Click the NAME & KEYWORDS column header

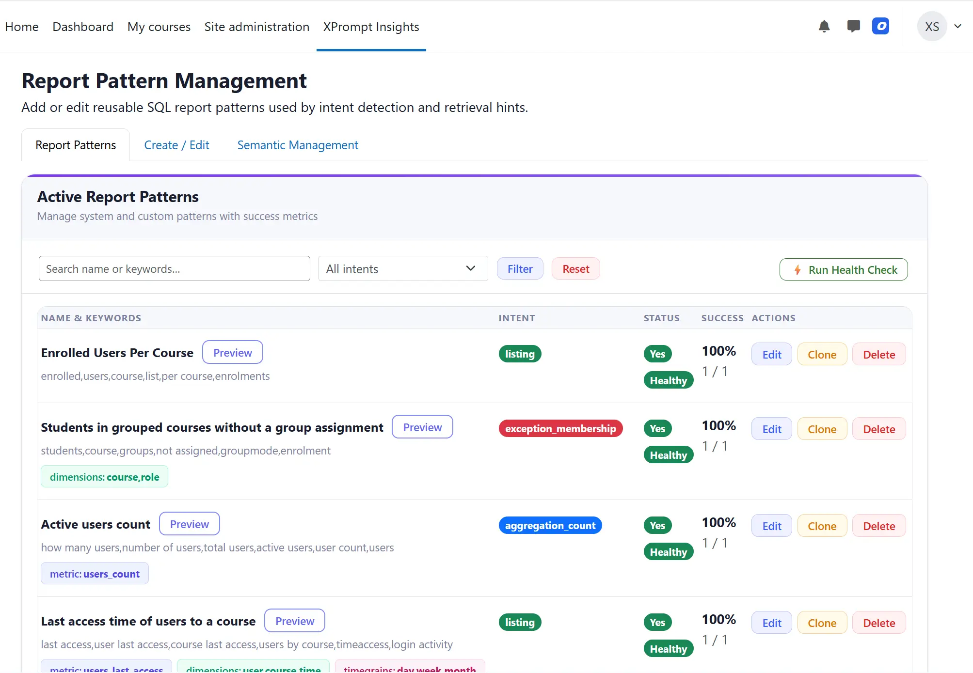pyautogui.click(x=91, y=318)
